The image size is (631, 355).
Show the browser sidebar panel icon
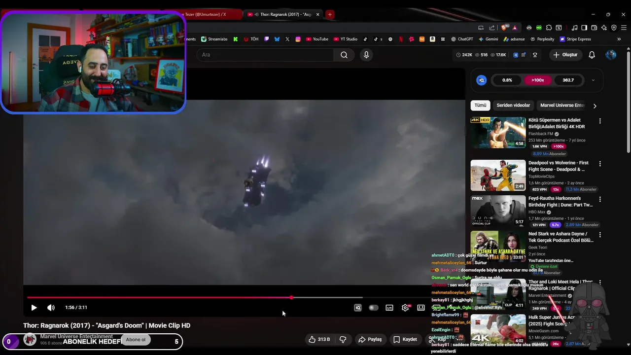pos(584,28)
